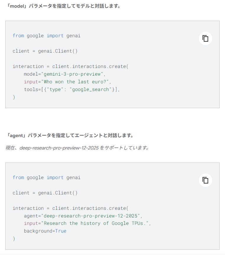Viewport: 225px width, 255px height.
Task: Click the "Research the history of Google TPUs." line
Action: click(x=87, y=223)
